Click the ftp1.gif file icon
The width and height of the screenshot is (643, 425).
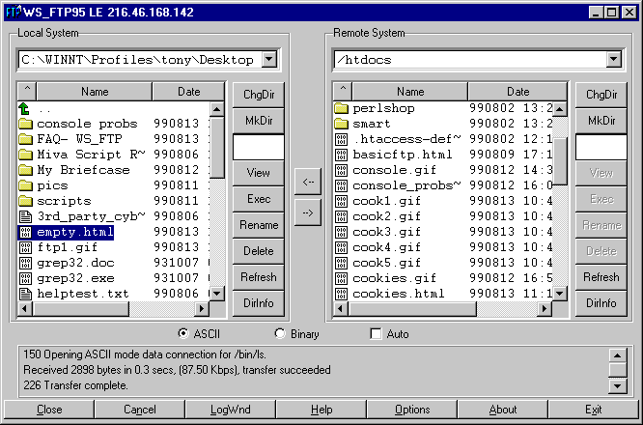[x=25, y=247]
